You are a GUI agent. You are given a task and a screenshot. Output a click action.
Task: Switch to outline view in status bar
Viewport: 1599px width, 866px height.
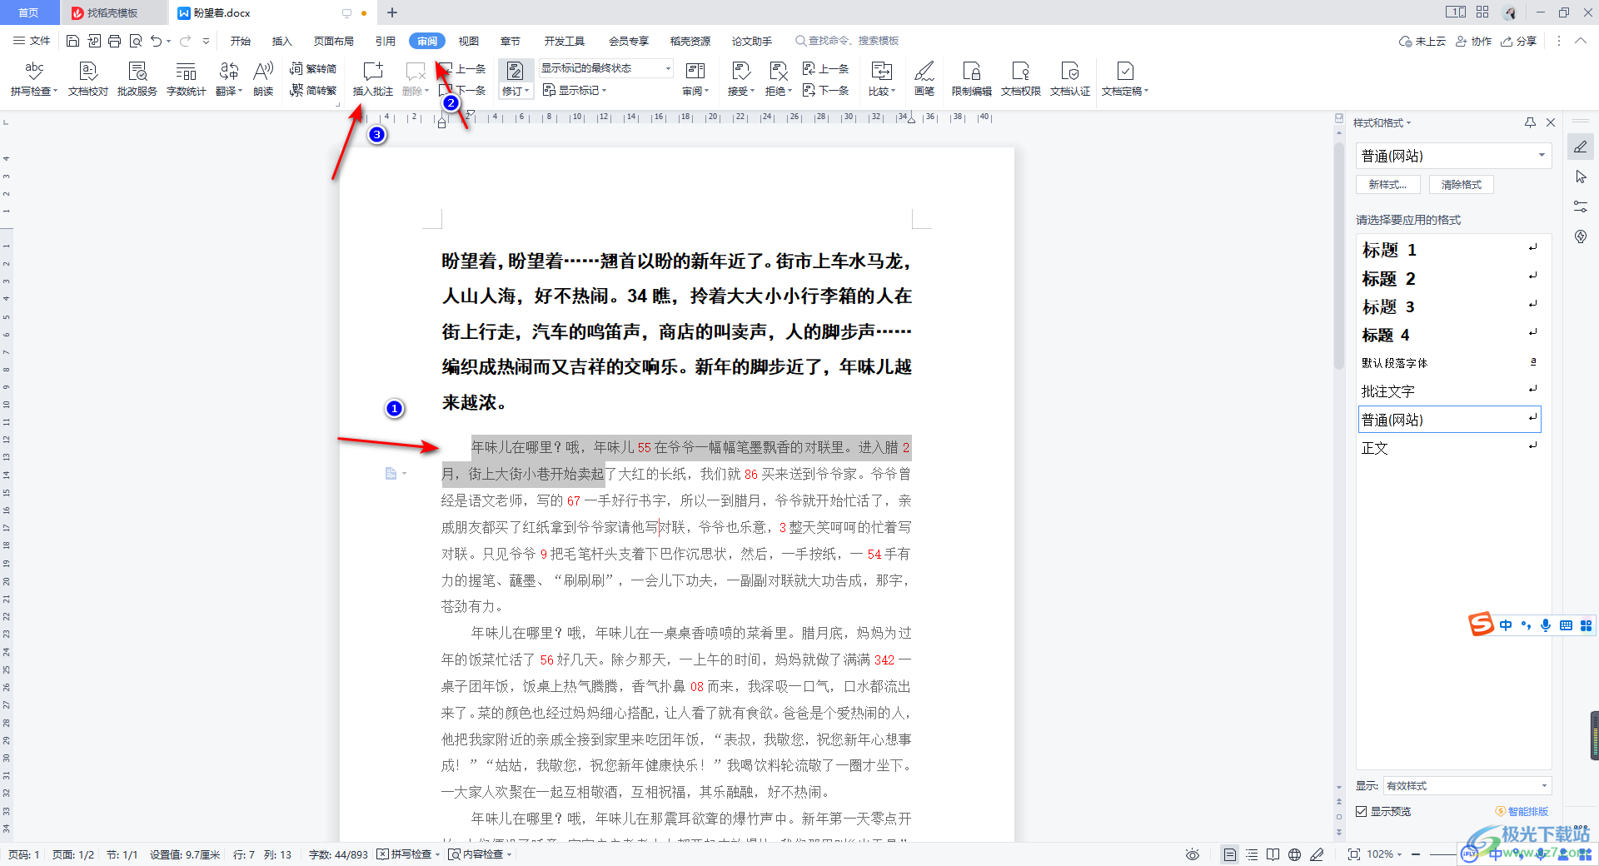click(1251, 854)
